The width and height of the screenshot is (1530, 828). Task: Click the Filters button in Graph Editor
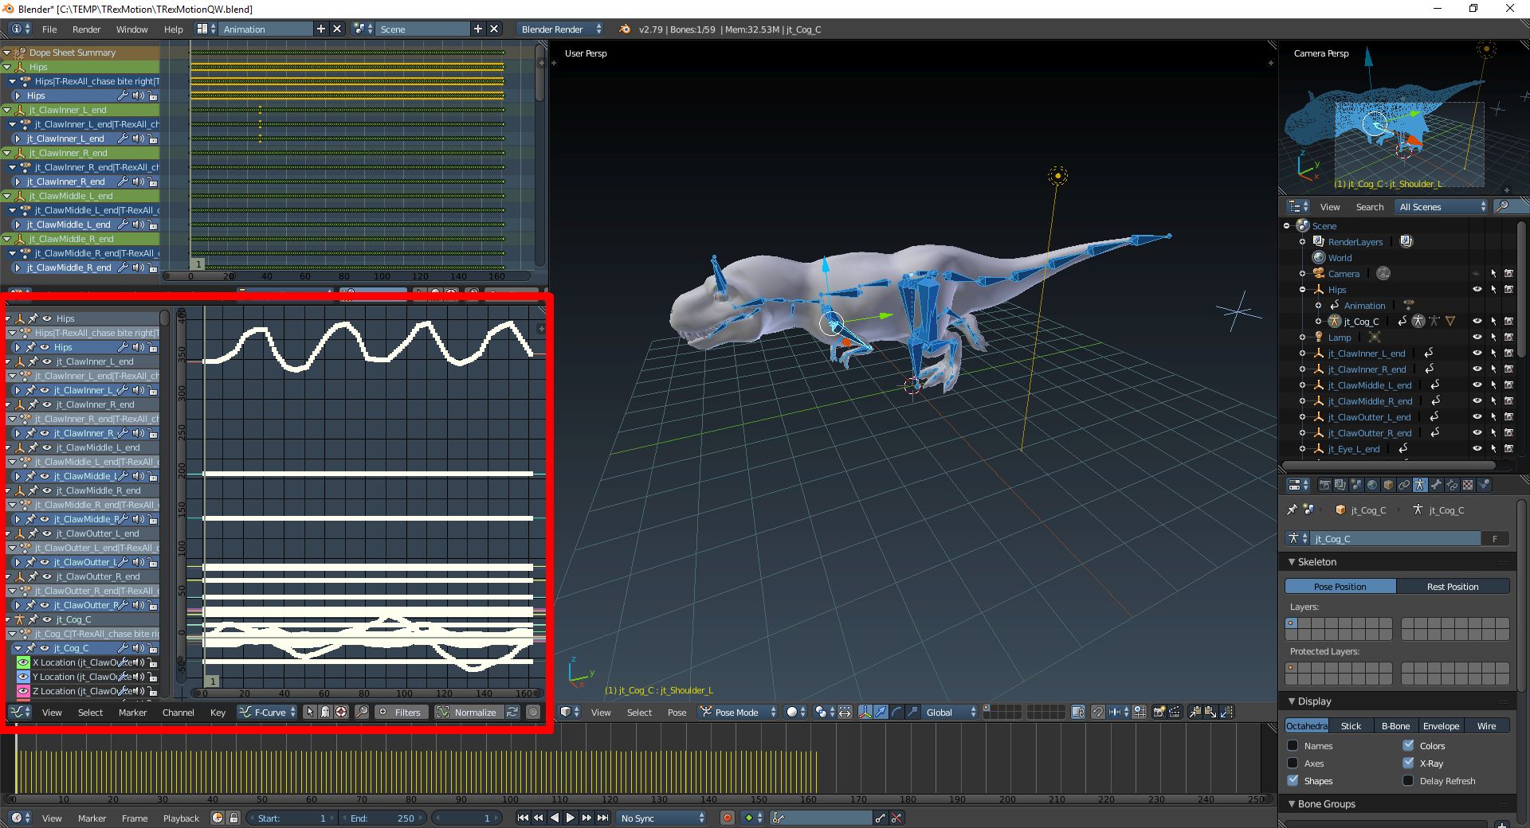[402, 713]
